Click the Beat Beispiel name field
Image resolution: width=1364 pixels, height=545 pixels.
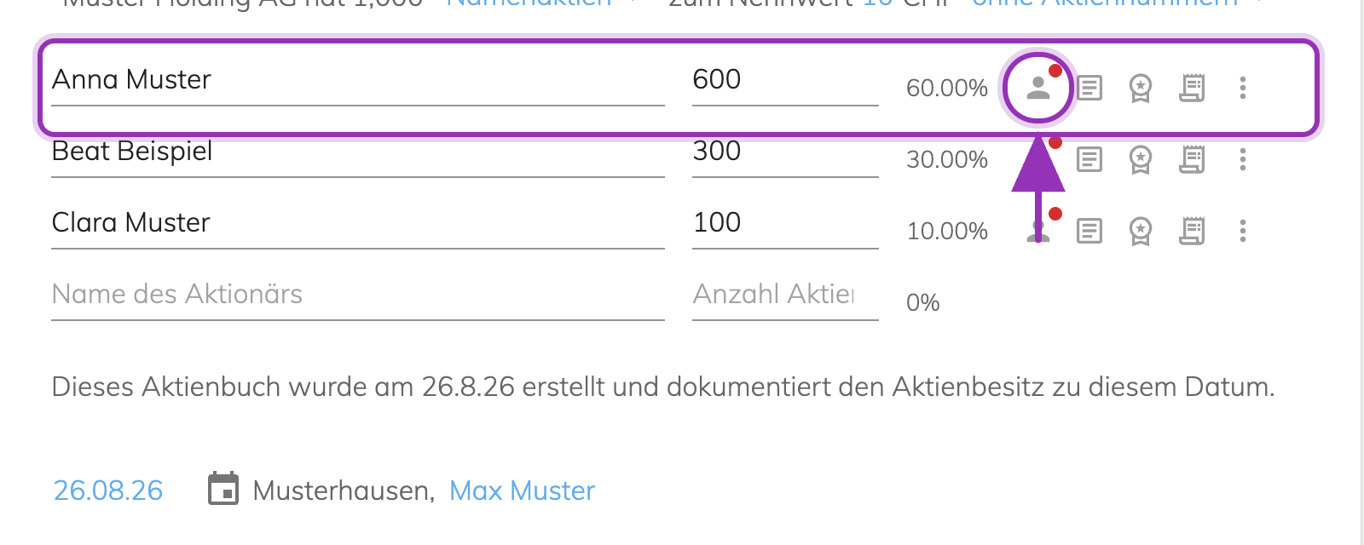[358, 152]
